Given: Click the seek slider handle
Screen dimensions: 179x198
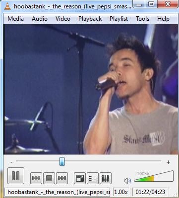Looking at the screenshot, I should [x=62, y=161].
